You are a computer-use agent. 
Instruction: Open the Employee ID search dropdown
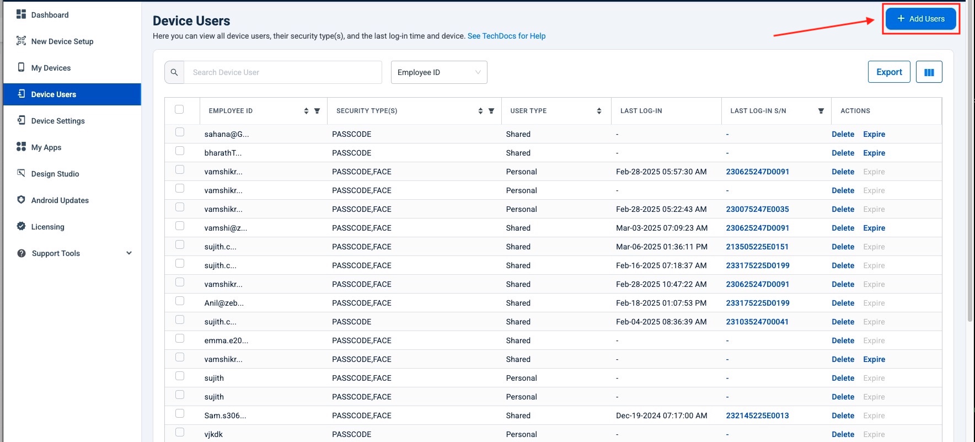pyautogui.click(x=438, y=72)
